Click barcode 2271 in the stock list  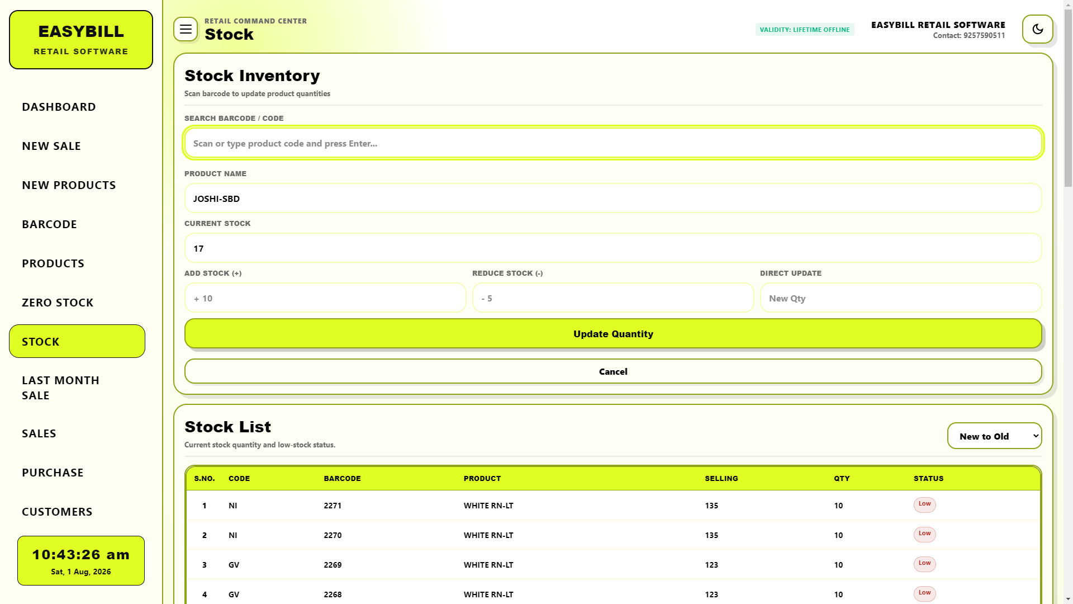(x=333, y=506)
